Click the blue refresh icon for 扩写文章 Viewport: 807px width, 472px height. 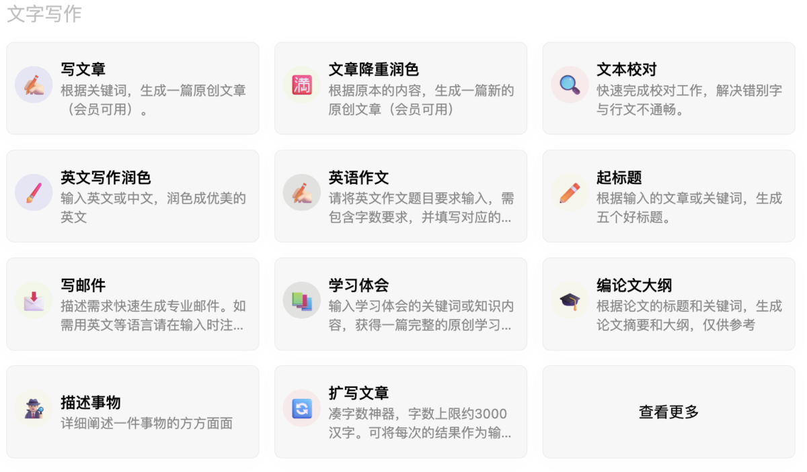click(301, 408)
